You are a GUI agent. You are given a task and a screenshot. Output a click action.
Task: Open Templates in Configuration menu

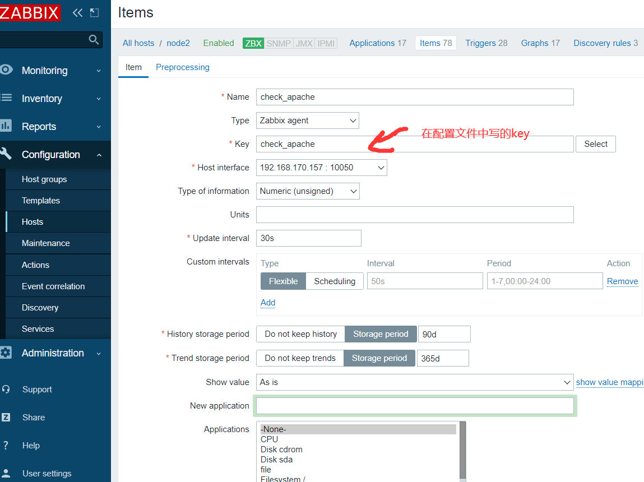[58, 201]
